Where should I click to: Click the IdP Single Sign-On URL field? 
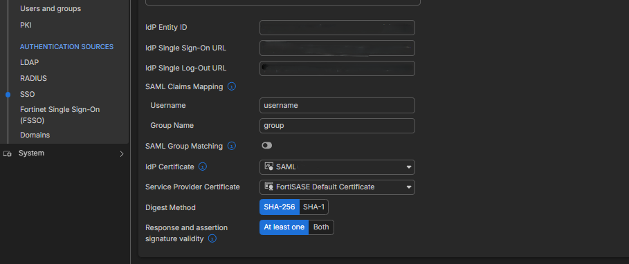pyautogui.click(x=337, y=48)
